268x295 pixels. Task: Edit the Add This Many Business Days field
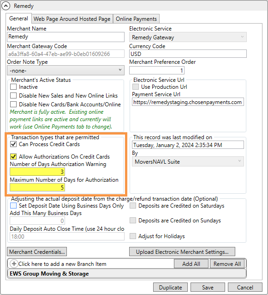37,221
